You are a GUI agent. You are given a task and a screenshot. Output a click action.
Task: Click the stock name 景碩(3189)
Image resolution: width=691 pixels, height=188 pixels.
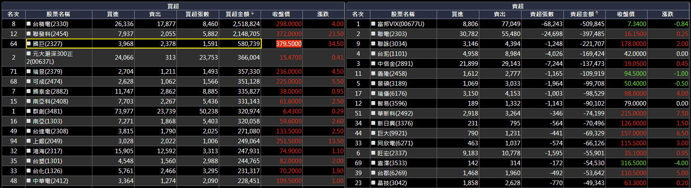(x=392, y=84)
